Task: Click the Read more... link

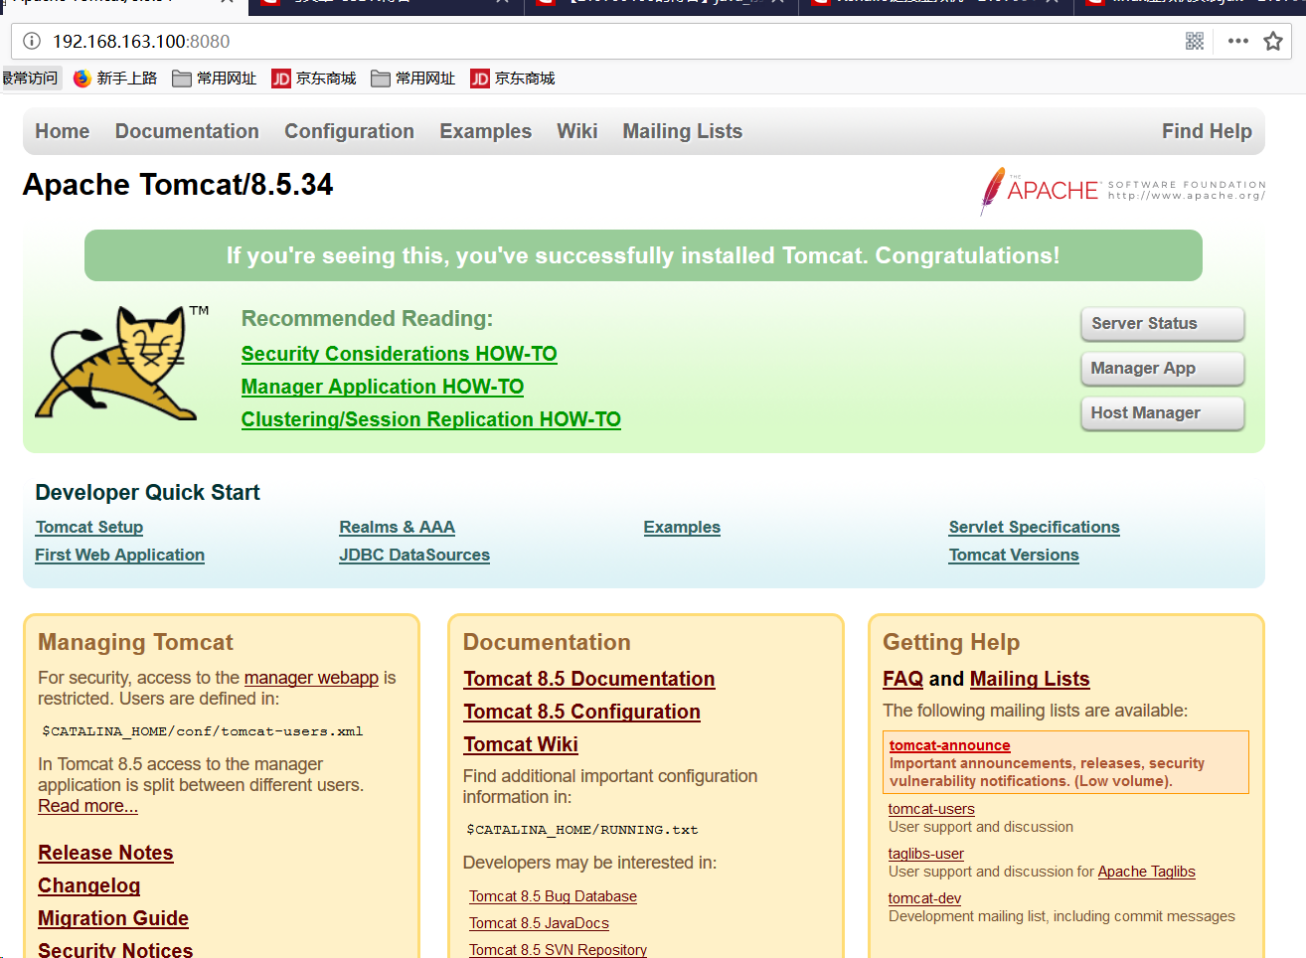Action: pos(88,806)
